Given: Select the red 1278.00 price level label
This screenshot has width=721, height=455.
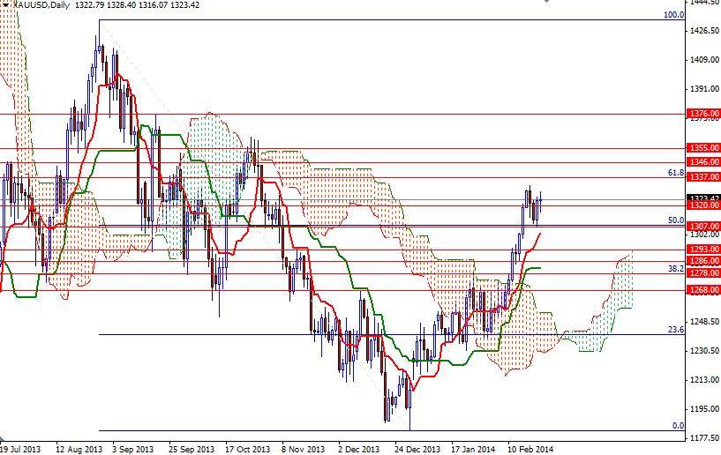Looking at the screenshot, I should 703,273.
